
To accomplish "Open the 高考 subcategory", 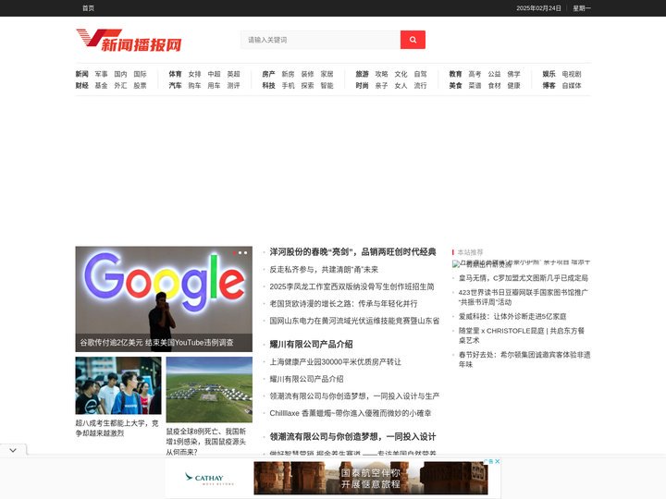I will 475,74.
